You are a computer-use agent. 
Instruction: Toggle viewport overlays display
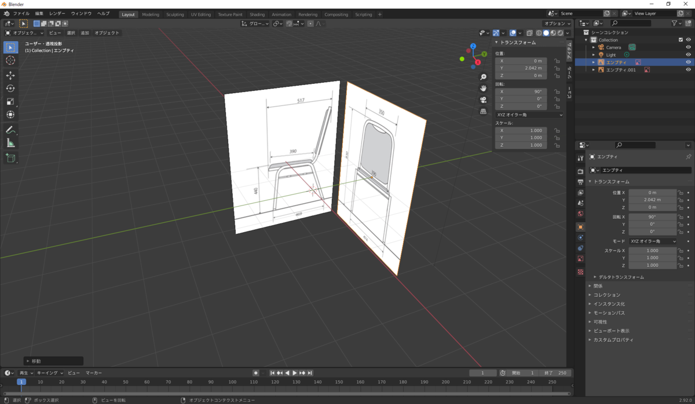click(x=513, y=33)
